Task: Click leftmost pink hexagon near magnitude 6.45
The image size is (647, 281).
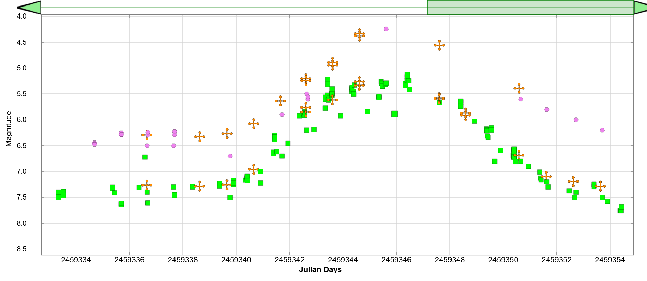Action: click(95, 144)
